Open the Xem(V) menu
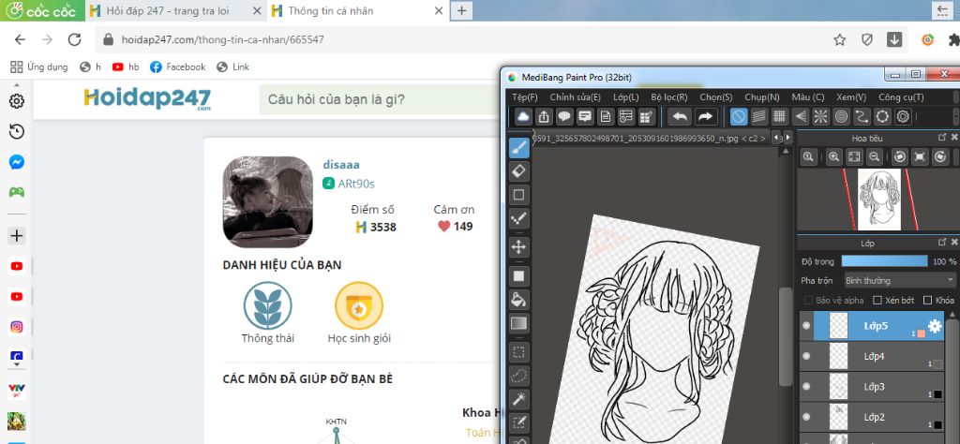Image resolution: width=960 pixels, height=444 pixels. tap(851, 97)
